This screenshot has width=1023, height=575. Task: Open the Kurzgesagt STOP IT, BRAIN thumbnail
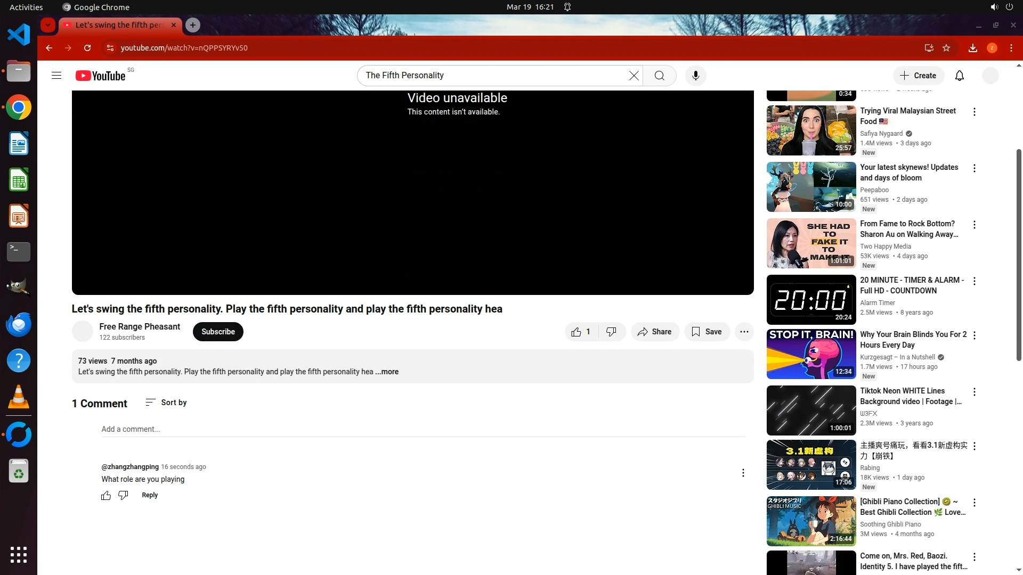point(810,354)
